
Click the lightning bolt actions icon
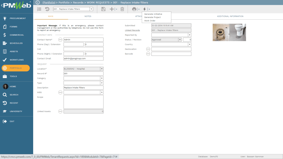[x=144, y=9]
